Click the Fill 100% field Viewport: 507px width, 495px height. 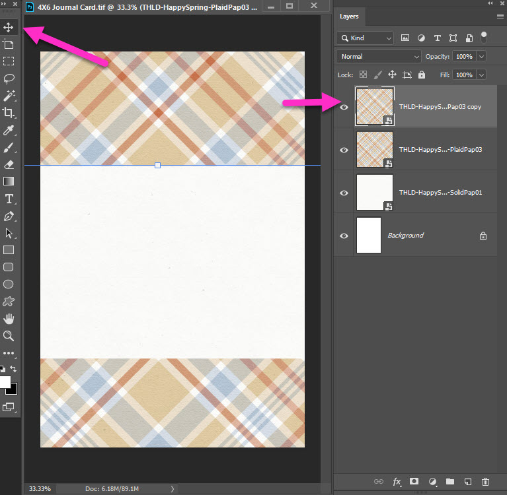[x=464, y=75]
